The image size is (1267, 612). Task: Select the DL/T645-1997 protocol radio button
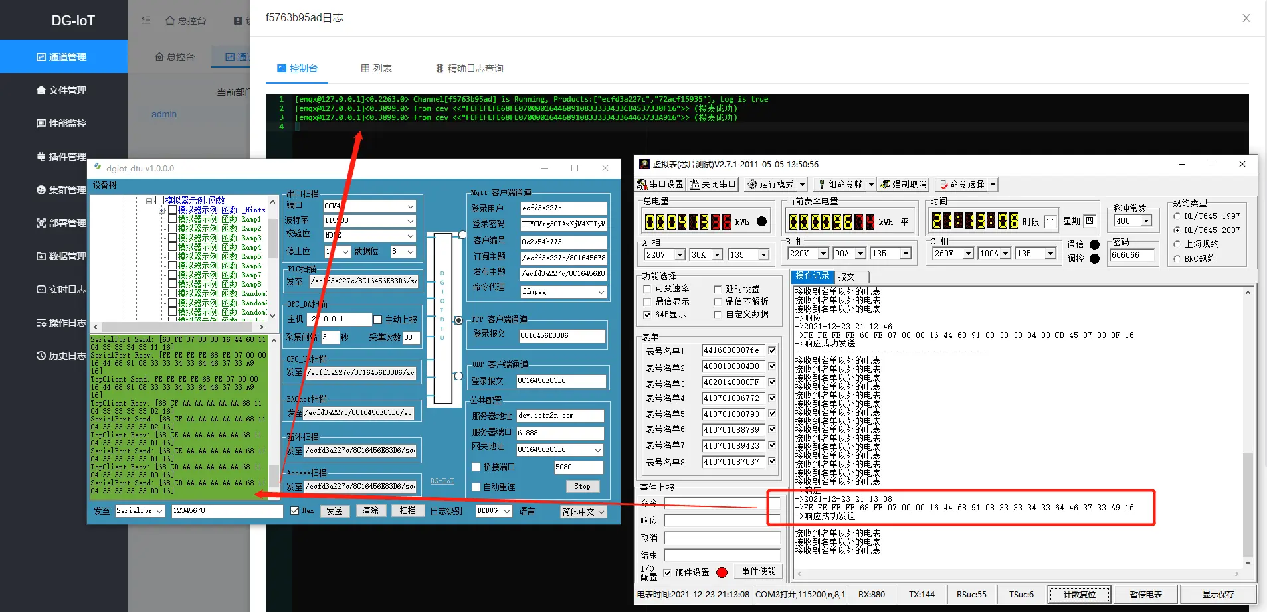1177,216
